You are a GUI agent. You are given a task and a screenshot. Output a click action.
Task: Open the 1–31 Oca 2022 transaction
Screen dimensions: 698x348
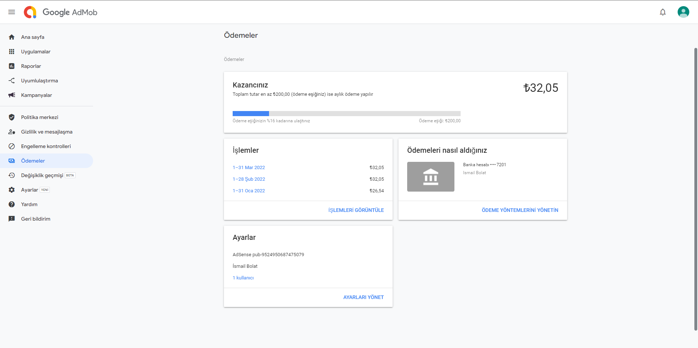point(249,191)
